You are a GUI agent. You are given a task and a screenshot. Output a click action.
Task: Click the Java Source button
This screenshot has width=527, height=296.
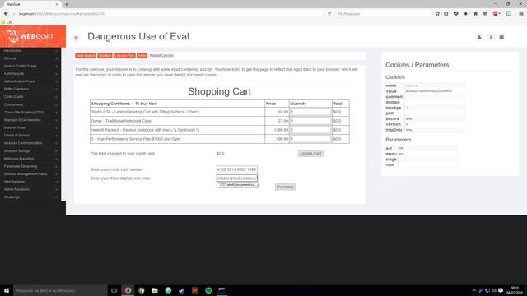click(x=86, y=56)
